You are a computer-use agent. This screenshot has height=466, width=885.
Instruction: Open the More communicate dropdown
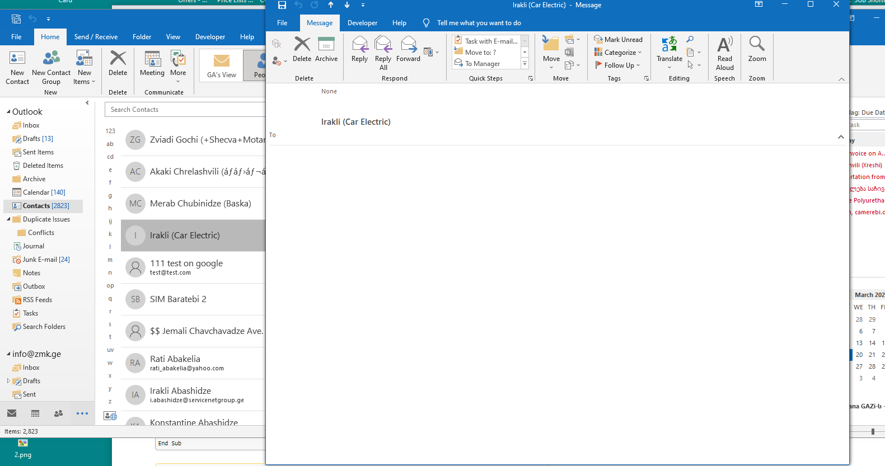pyautogui.click(x=178, y=67)
